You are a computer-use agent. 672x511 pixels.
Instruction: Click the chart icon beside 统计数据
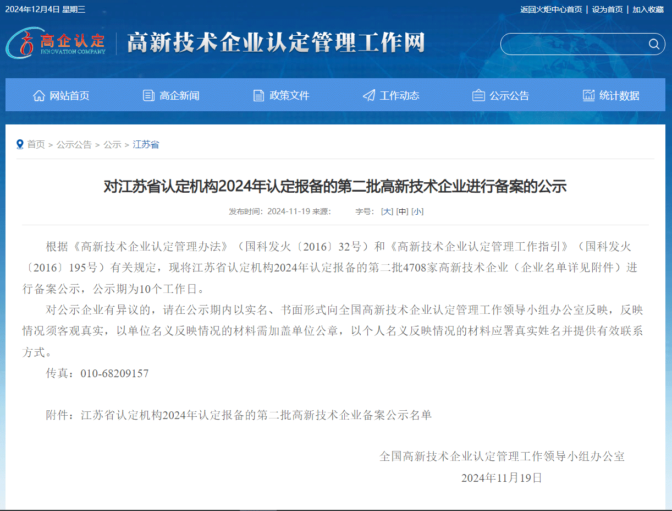(x=588, y=95)
